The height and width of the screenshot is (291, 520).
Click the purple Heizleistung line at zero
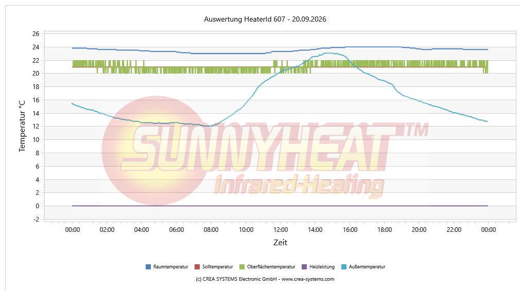point(280,206)
